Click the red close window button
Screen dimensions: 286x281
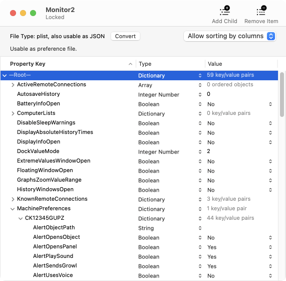point(13,13)
